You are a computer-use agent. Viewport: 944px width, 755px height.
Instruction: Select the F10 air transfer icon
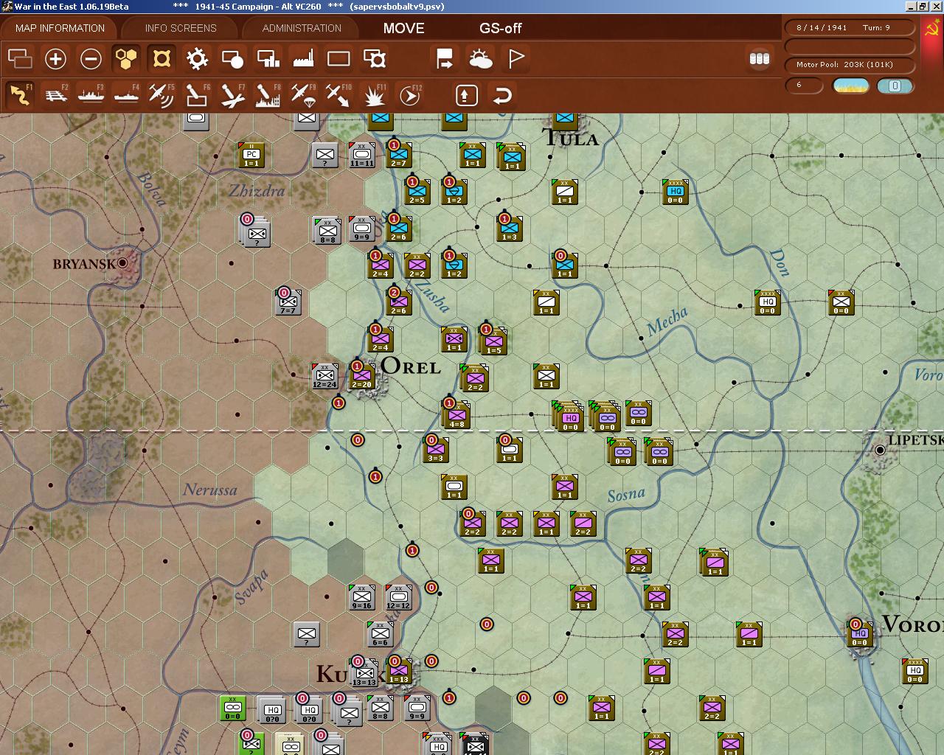339,95
